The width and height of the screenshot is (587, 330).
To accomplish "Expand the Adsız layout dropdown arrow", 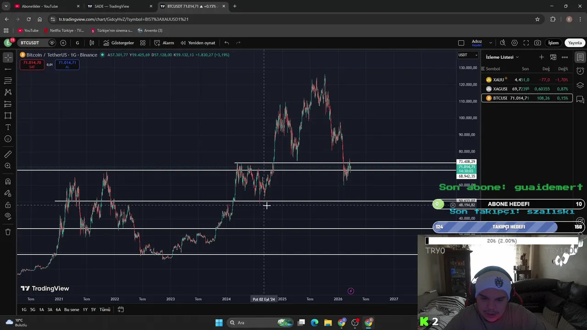I will (x=490, y=43).
